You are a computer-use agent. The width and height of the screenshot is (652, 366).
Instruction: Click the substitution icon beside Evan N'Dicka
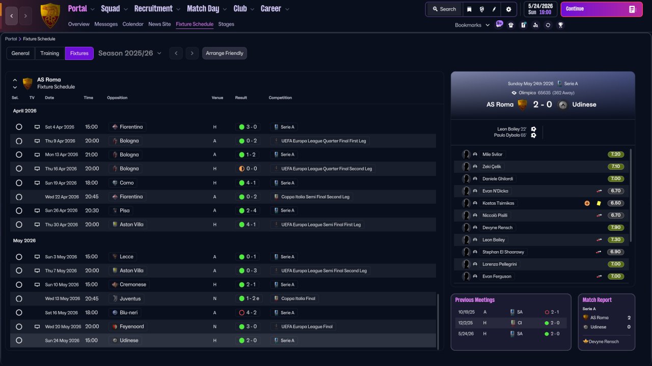[x=599, y=191]
